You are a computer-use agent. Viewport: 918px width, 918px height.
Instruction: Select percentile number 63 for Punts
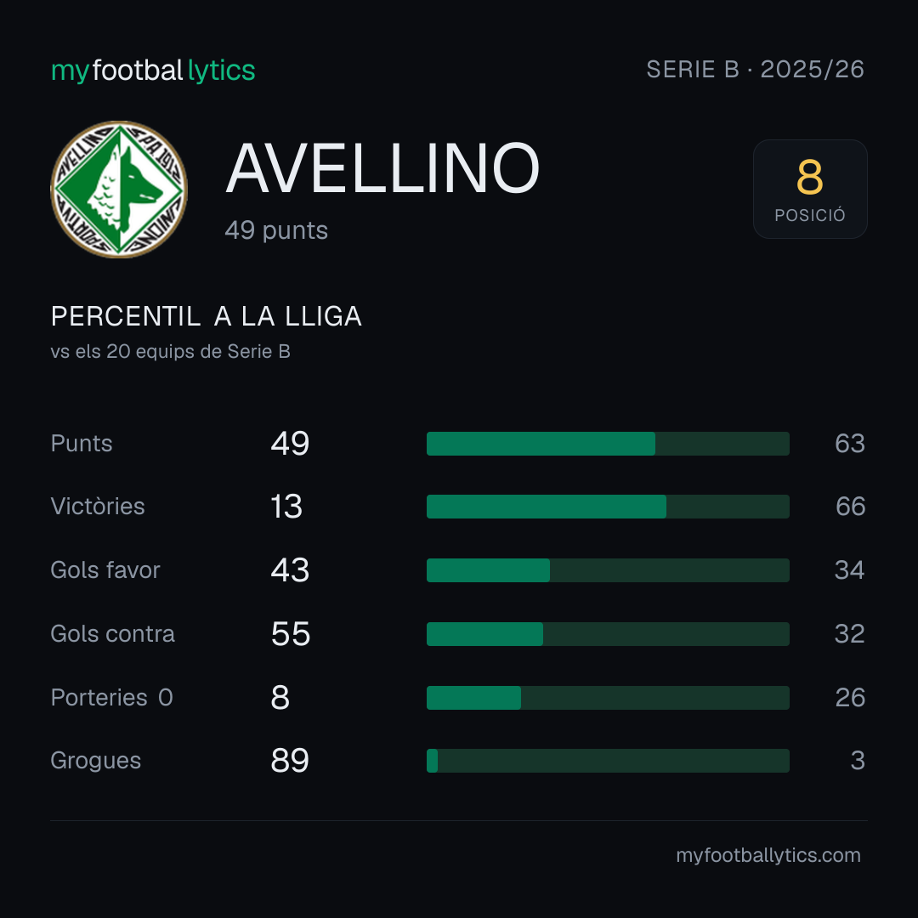tap(850, 443)
